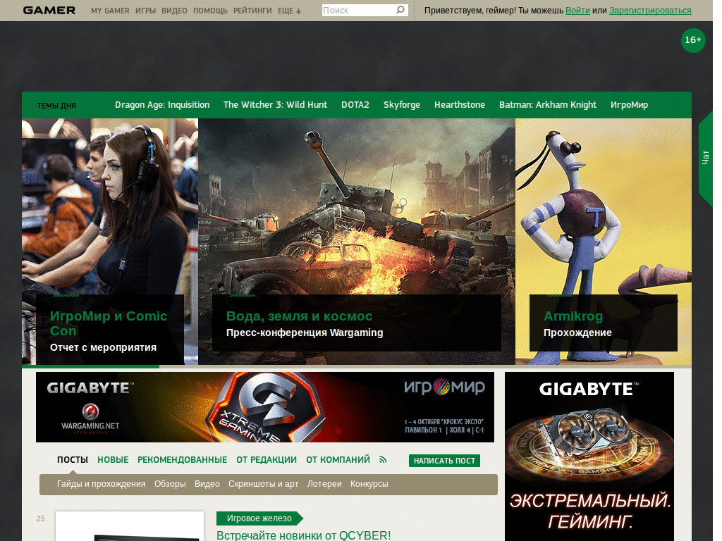Screen dimensions: 722x541
Task: Expand the ЕЩЕ dropdown menu
Action: tap(289, 11)
